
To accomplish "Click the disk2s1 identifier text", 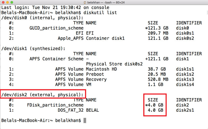I will point(185,110).
